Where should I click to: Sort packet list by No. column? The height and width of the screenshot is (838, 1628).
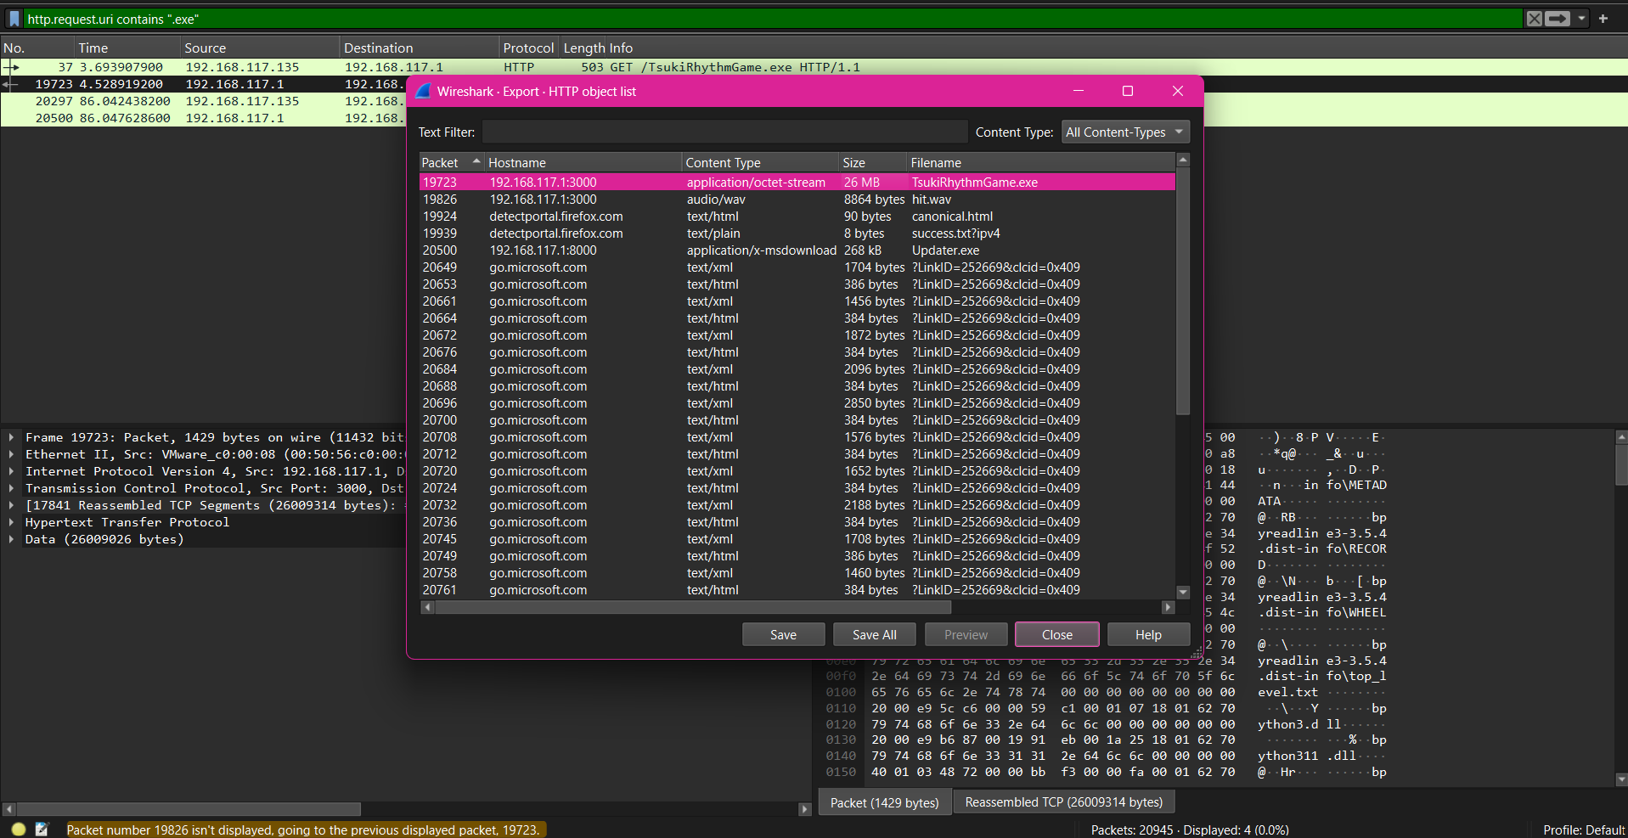[37, 48]
